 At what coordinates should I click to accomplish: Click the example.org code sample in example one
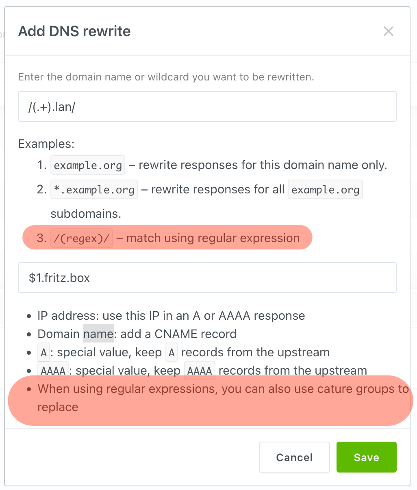pyautogui.click(x=88, y=165)
